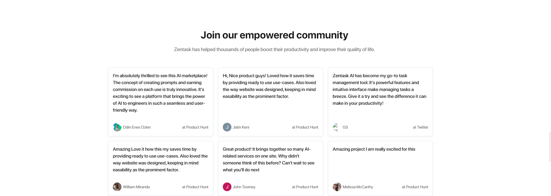Click 'at Twitter' source on GS review

(x=420, y=127)
